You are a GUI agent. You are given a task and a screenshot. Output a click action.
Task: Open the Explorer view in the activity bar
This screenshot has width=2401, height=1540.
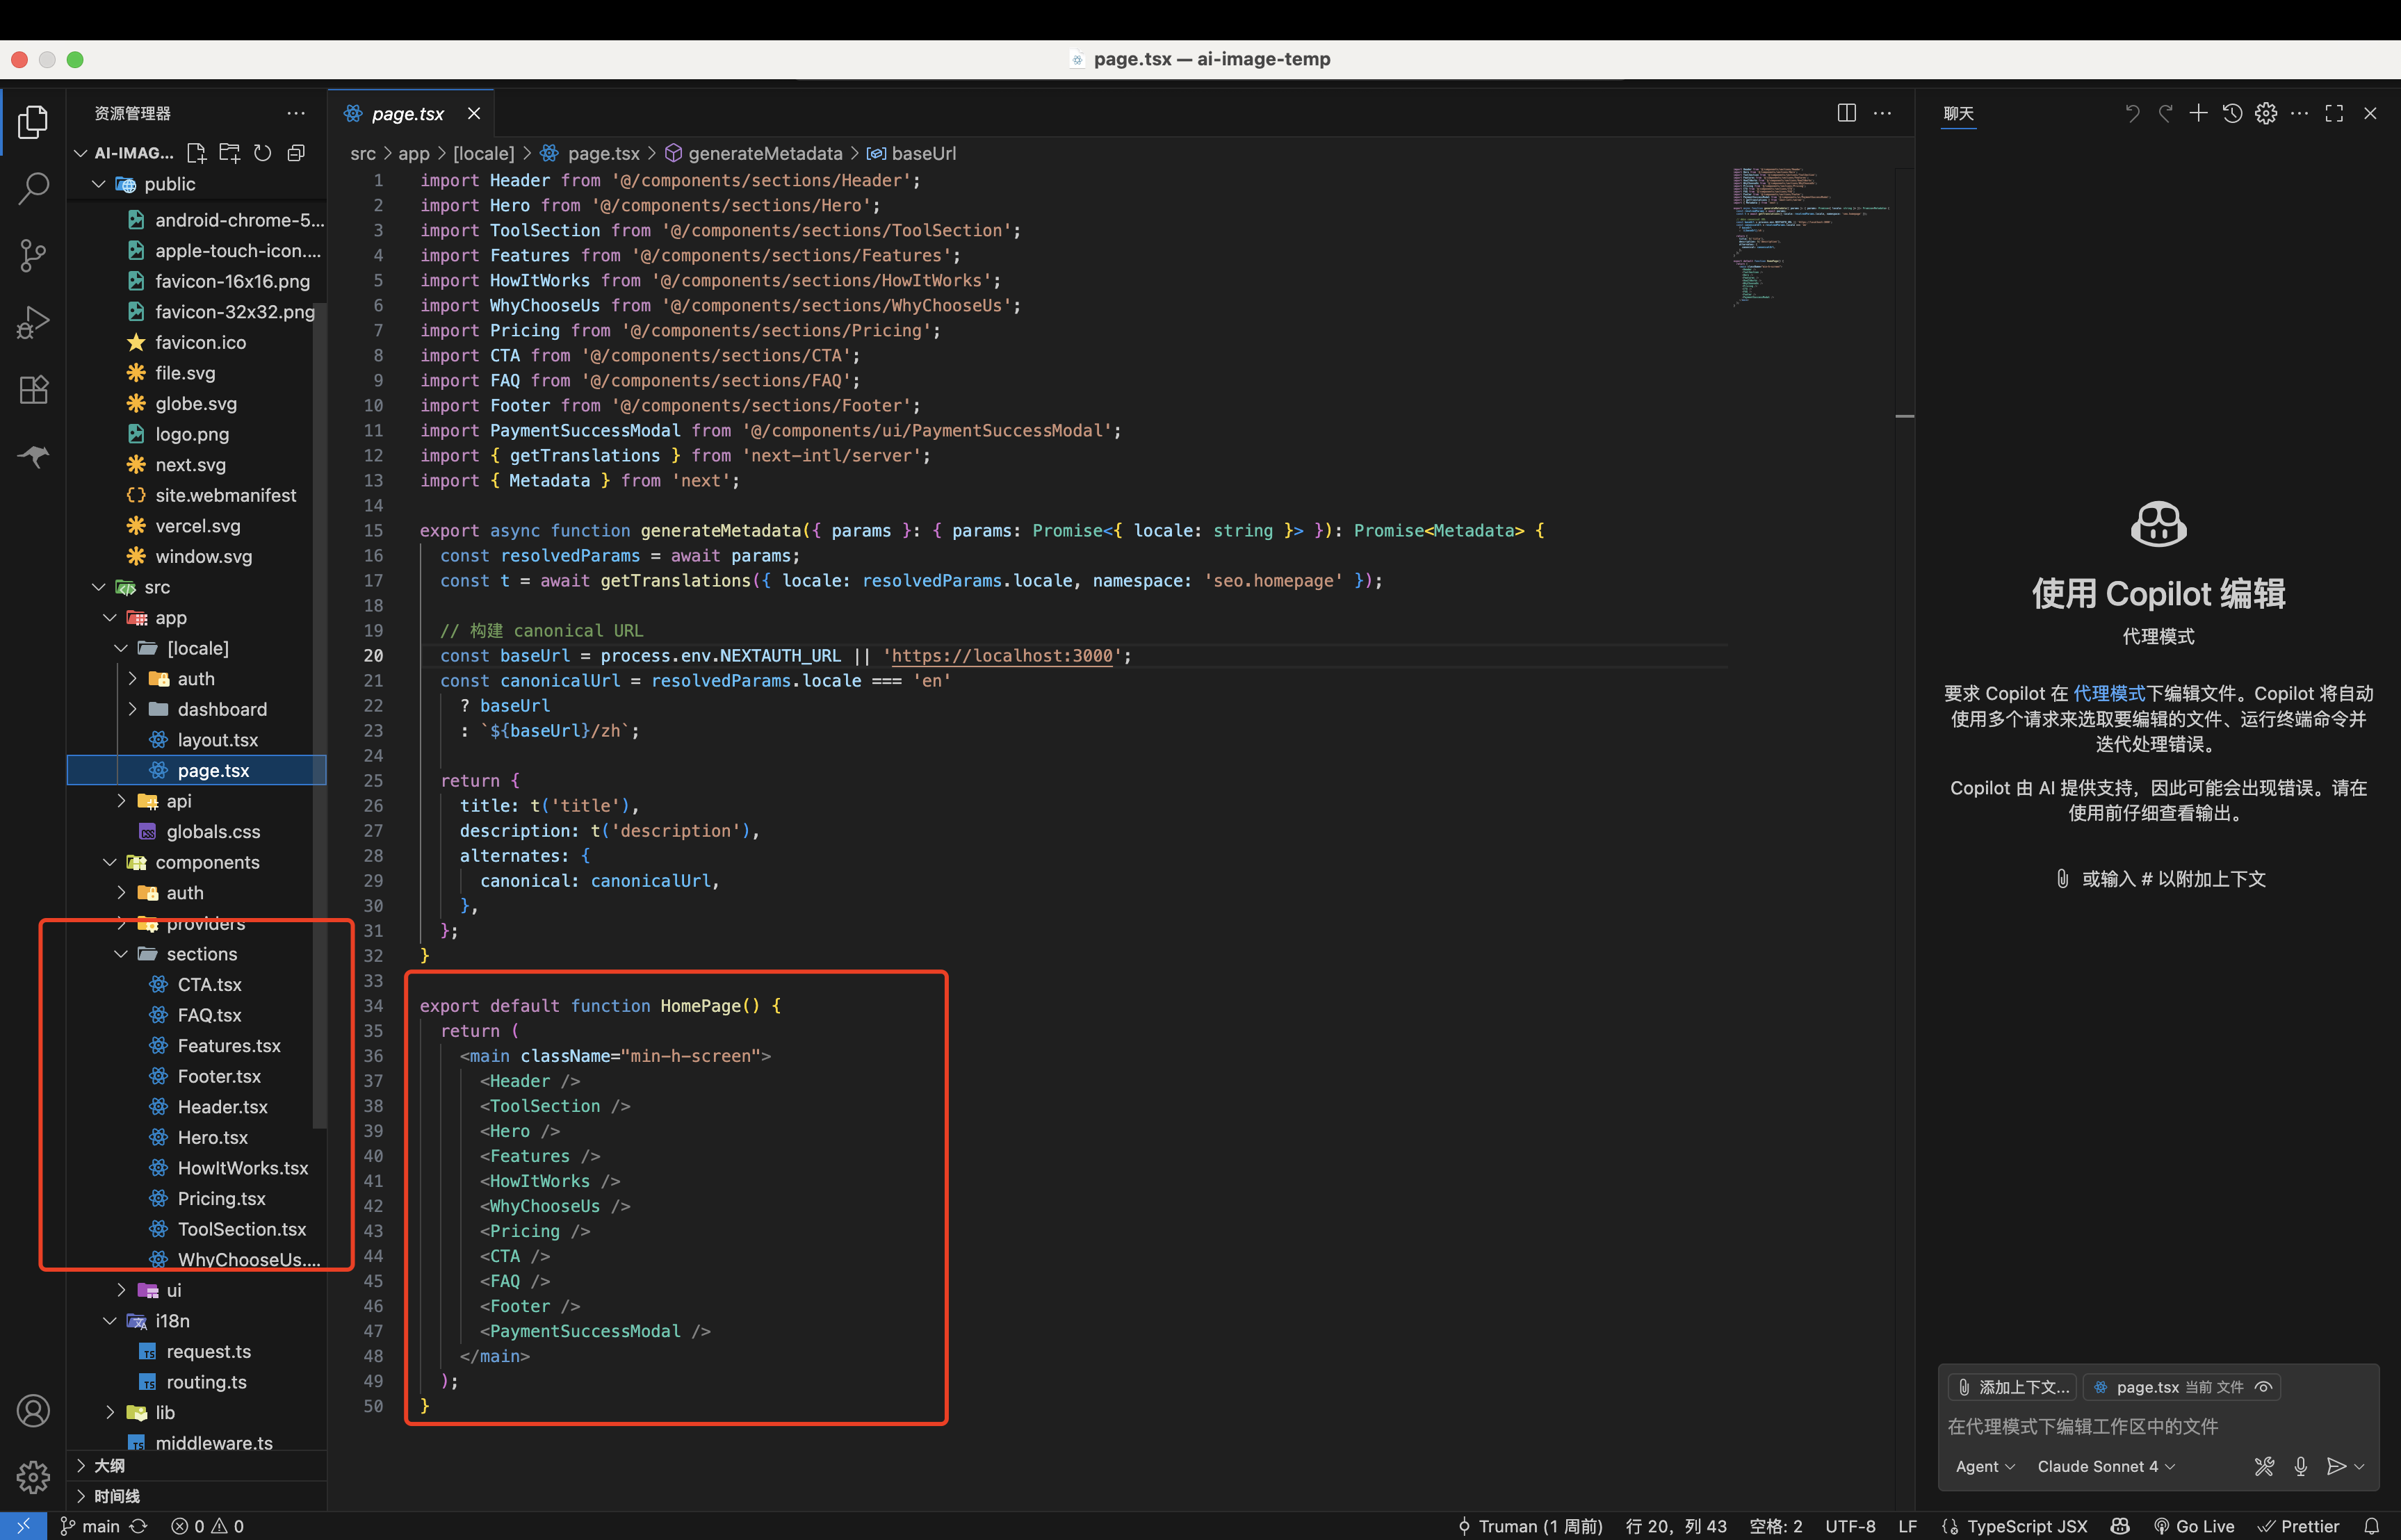point(33,122)
